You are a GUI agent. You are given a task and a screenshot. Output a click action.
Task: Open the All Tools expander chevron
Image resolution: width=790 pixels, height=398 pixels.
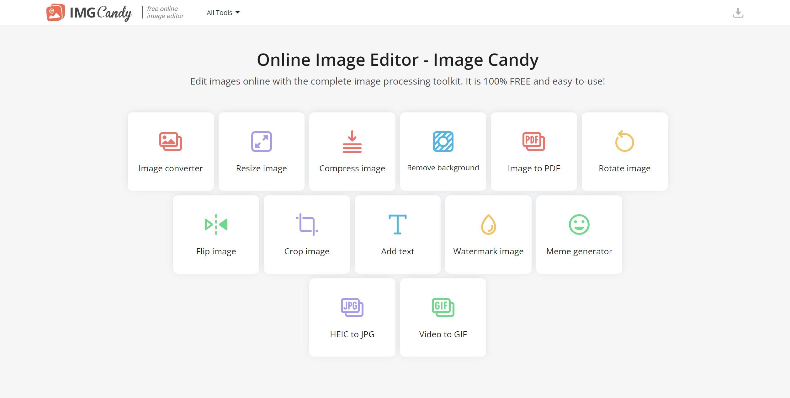point(239,12)
